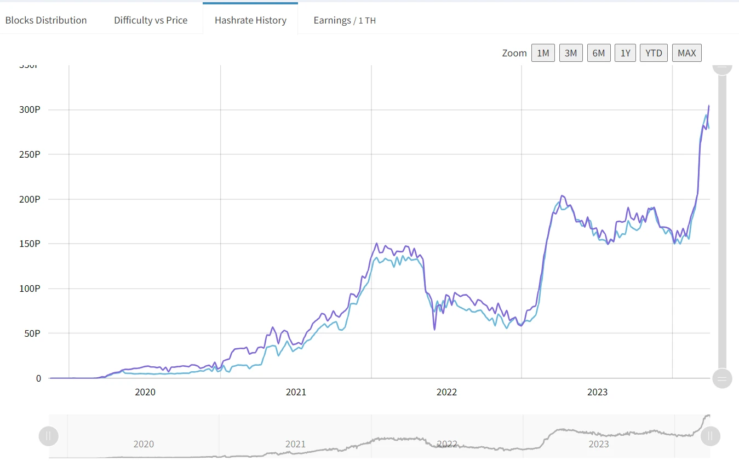Select the 1Y zoom range button

pos(625,53)
